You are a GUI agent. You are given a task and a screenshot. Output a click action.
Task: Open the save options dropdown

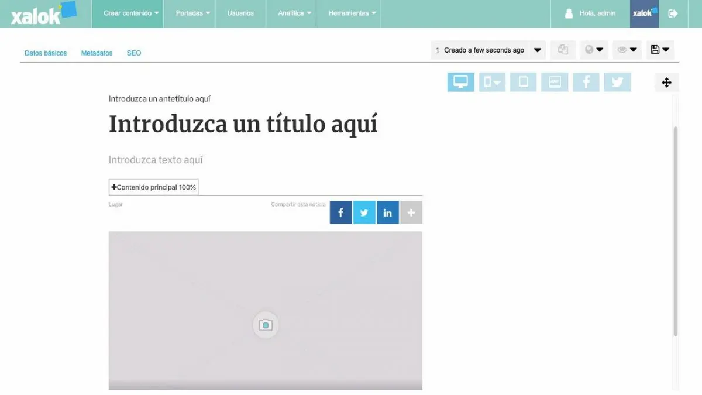tap(659, 50)
